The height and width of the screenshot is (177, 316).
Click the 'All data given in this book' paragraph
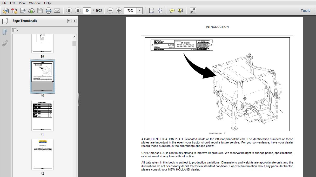click(x=217, y=166)
